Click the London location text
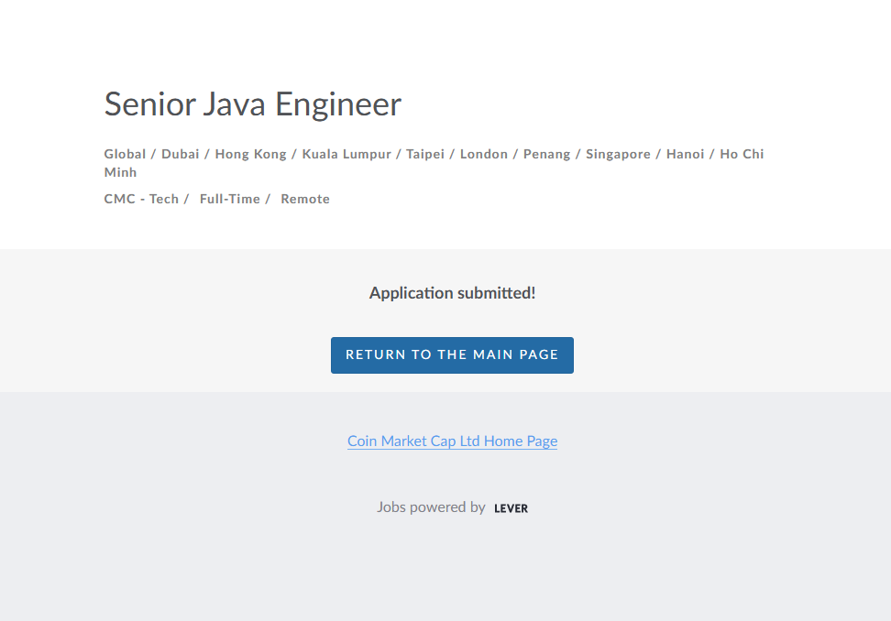The height and width of the screenshot is (621, 891). point(484,154)
